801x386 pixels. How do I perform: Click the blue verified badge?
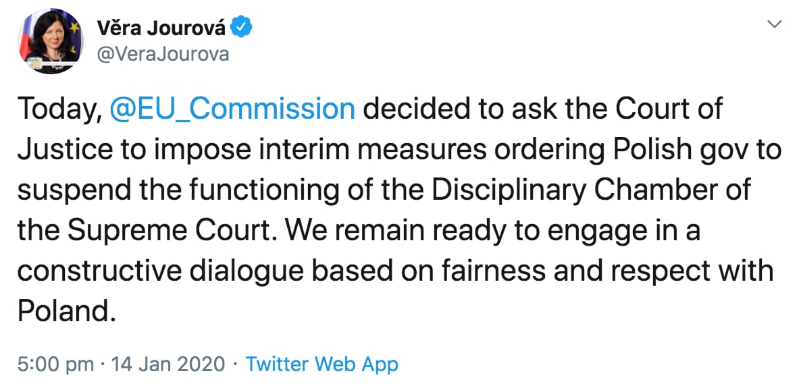point(240,27)
